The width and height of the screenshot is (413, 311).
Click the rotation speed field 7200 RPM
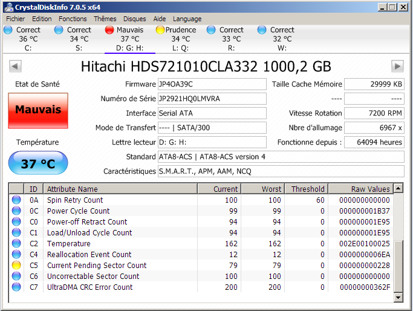tap(374, 113)
